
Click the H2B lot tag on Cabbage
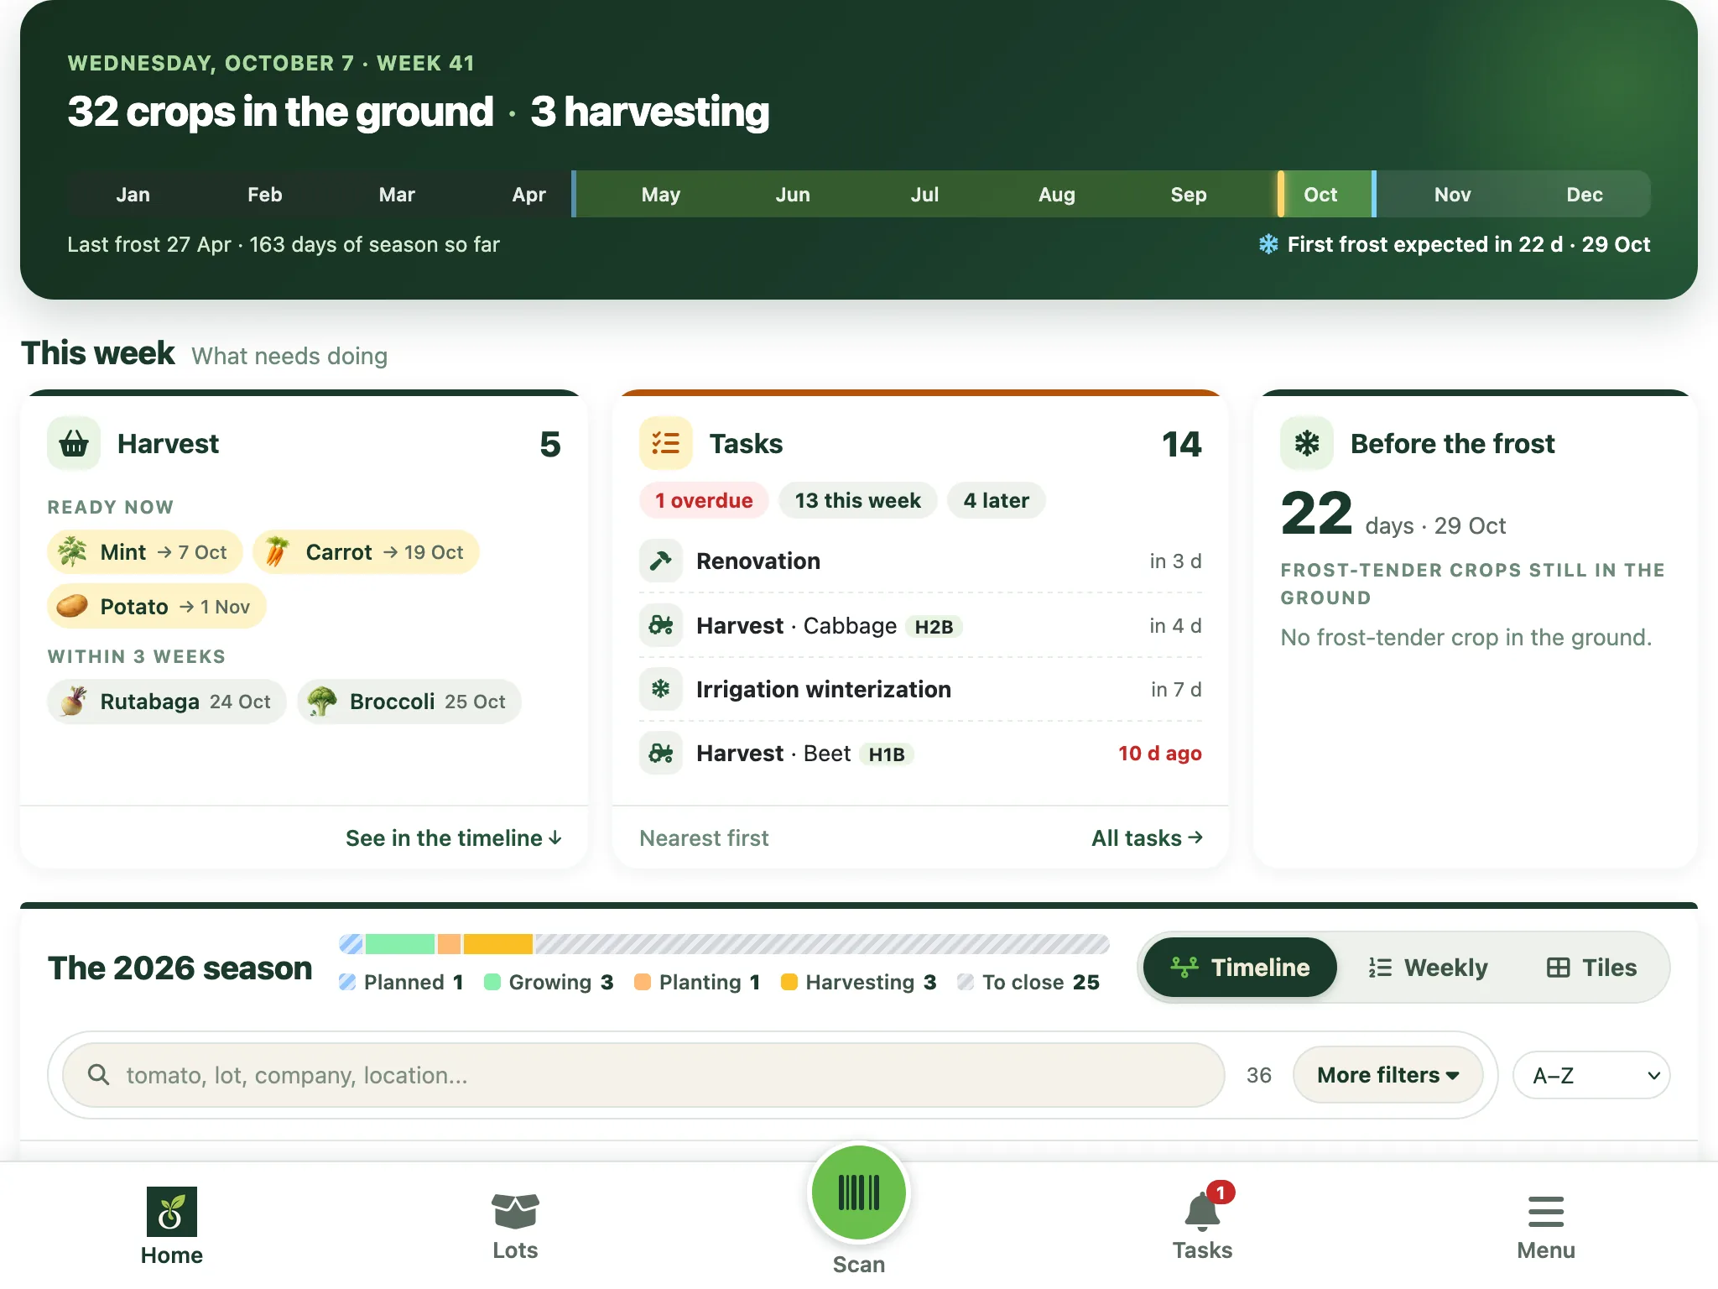pos(934,626)
